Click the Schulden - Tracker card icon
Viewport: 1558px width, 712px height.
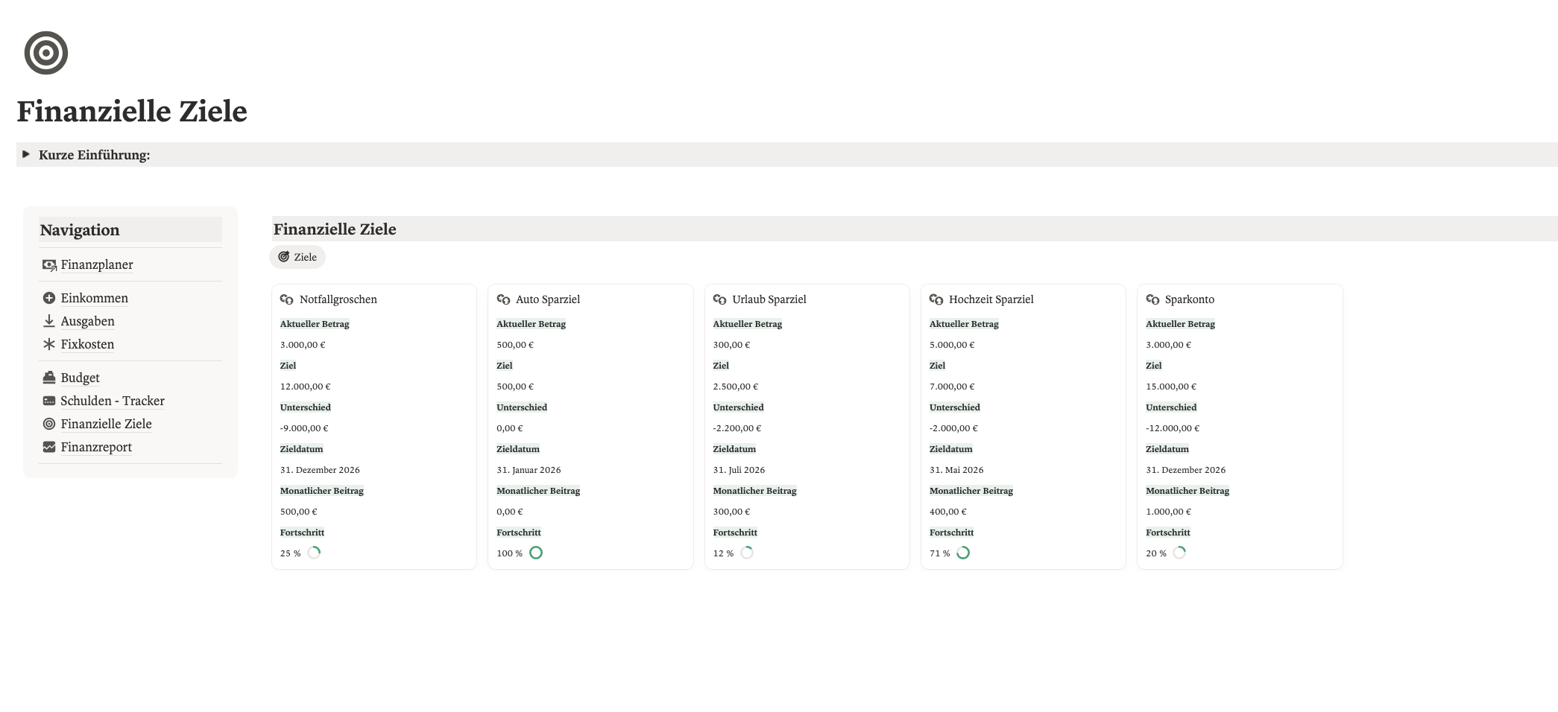pyautogui.click(x=49, y=401)
